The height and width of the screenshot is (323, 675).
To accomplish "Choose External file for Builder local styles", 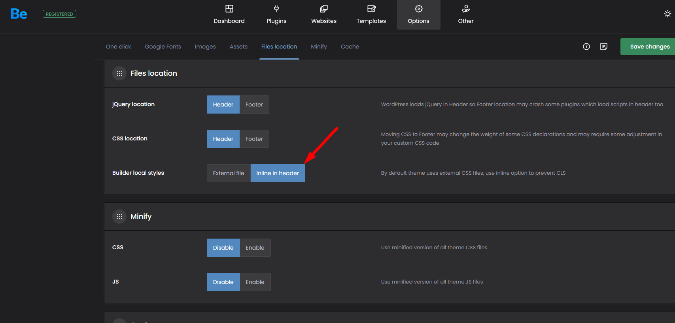I will coord(229,173).
